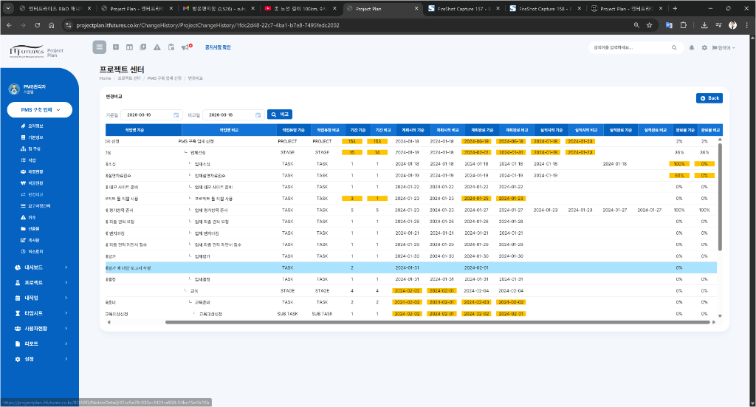Expand the 내작업 sidebar menu chevron
756x407 pixels.
pos(66,298)
